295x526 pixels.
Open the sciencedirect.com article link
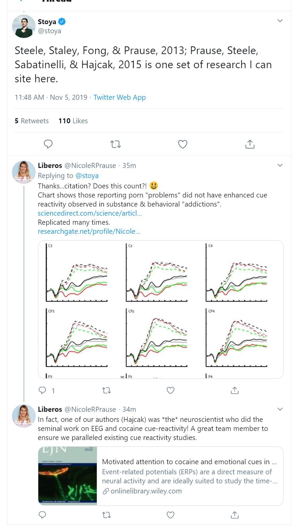90,213
